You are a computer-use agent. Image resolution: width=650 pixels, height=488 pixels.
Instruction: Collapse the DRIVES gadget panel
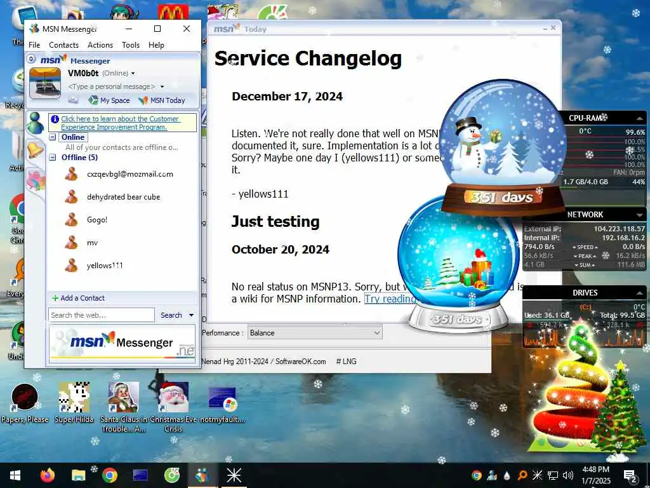point(640,293)
